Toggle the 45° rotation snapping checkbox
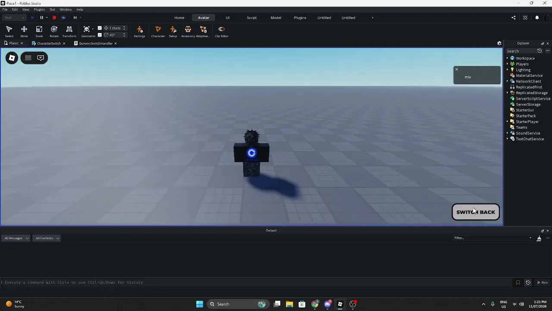 pyautogui.click(x=100, y=35)
